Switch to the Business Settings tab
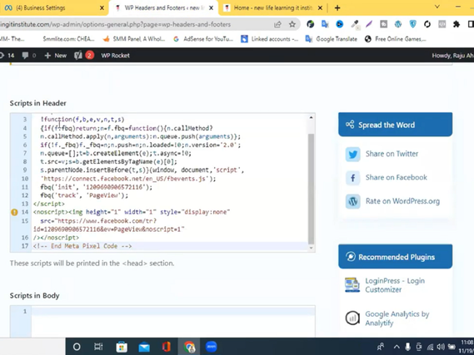Screen dimensions: 474x355 54,8
